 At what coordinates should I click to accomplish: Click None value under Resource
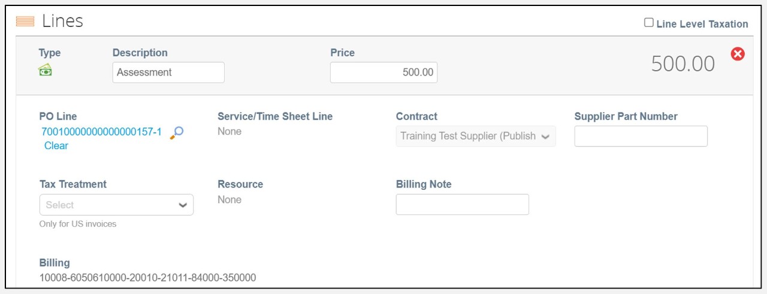(230, 199)
